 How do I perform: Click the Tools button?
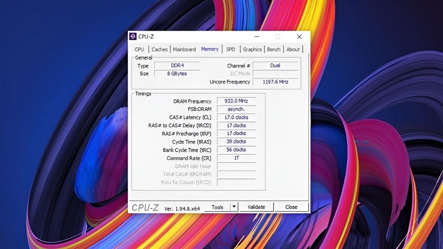[217, 207]
